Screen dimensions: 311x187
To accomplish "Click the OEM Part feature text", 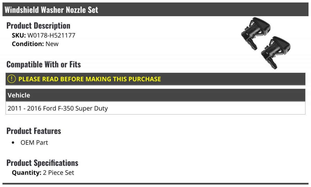I will tap(34, 143).
